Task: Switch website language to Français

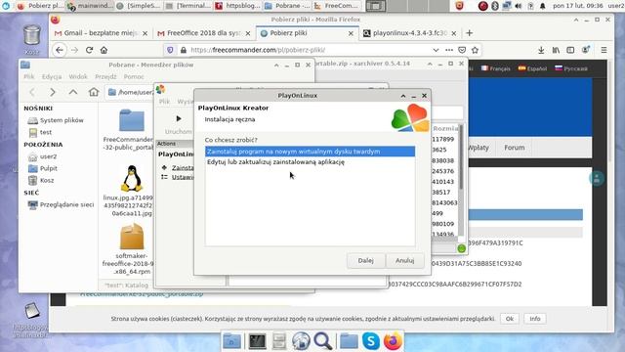Action: pos(495,68)
